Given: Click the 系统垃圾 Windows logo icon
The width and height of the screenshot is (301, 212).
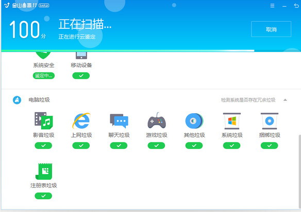Looking at the screenshot, I should pyautogui.click(x=232, y=121).
